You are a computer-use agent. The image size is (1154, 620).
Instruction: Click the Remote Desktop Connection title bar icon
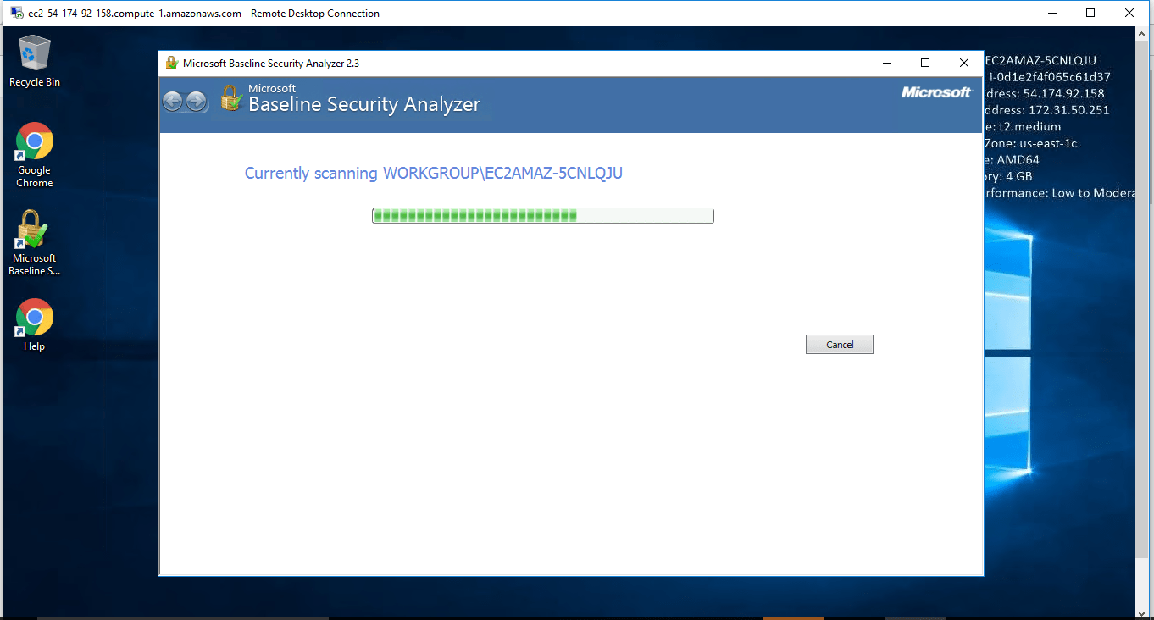(x=17, y=14)
